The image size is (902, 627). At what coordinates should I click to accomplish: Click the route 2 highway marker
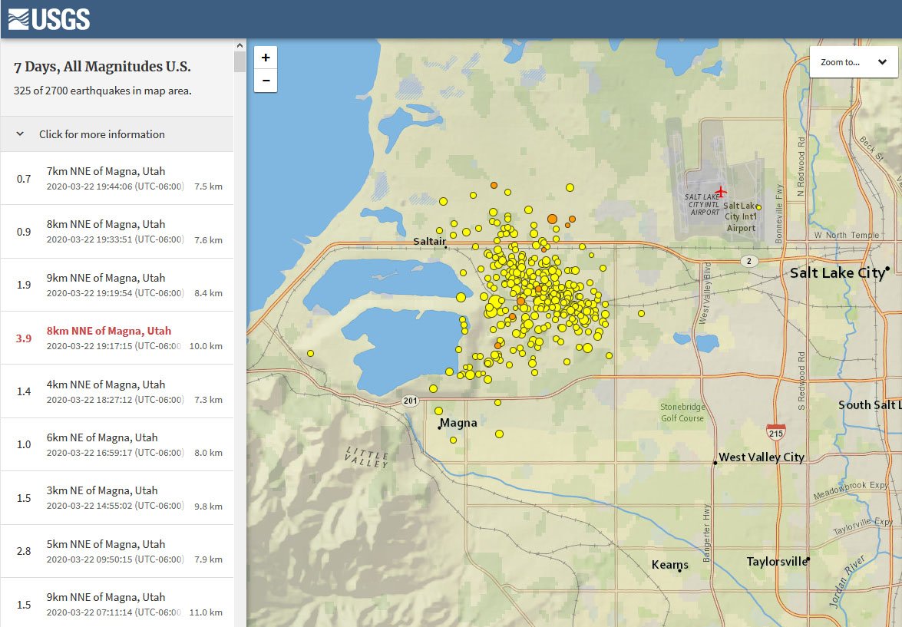point(750,261)
